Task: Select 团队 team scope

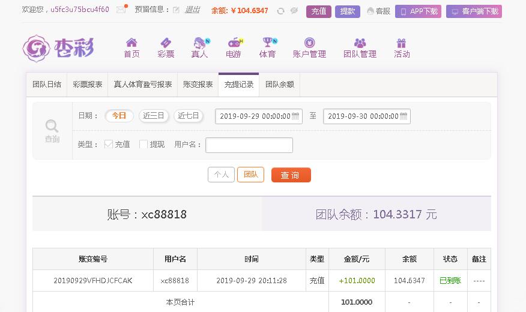Action: 250,175
